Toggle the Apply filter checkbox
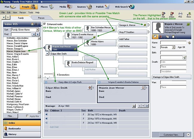This screenshot has height=139, width=194. click(27, 116)
